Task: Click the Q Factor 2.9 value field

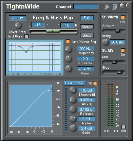Action: [85, 59]
